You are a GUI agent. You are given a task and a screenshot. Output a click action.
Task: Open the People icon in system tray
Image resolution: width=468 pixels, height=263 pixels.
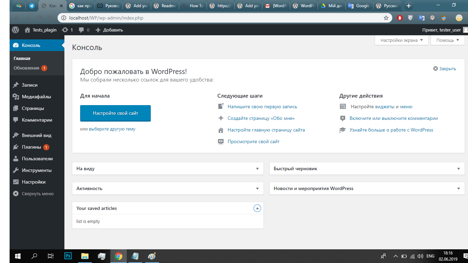(383, 256)
